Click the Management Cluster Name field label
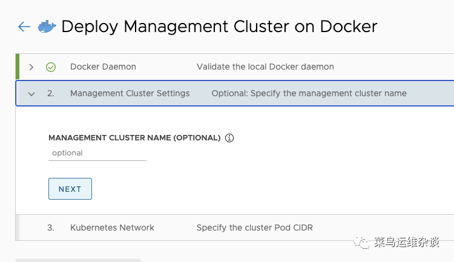 (x=134, y=138)
